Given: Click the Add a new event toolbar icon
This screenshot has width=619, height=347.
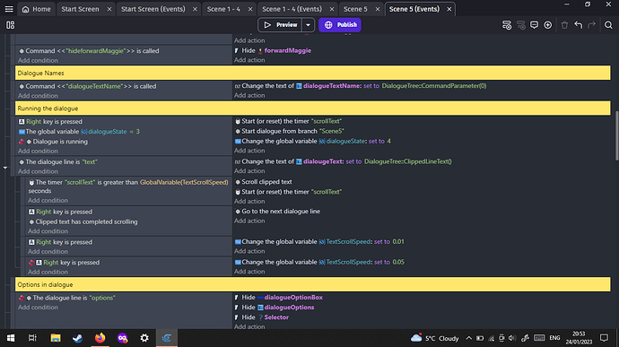Looking at the screenshot, I should 507,25.
